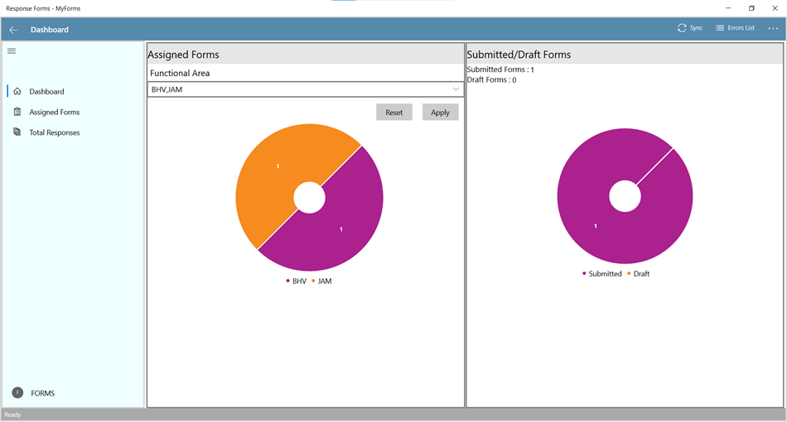Click the Assigned Forms panel heading
The height and width of the screenshot is (422, 787).
pyautogui.click(x=183, y=55)
